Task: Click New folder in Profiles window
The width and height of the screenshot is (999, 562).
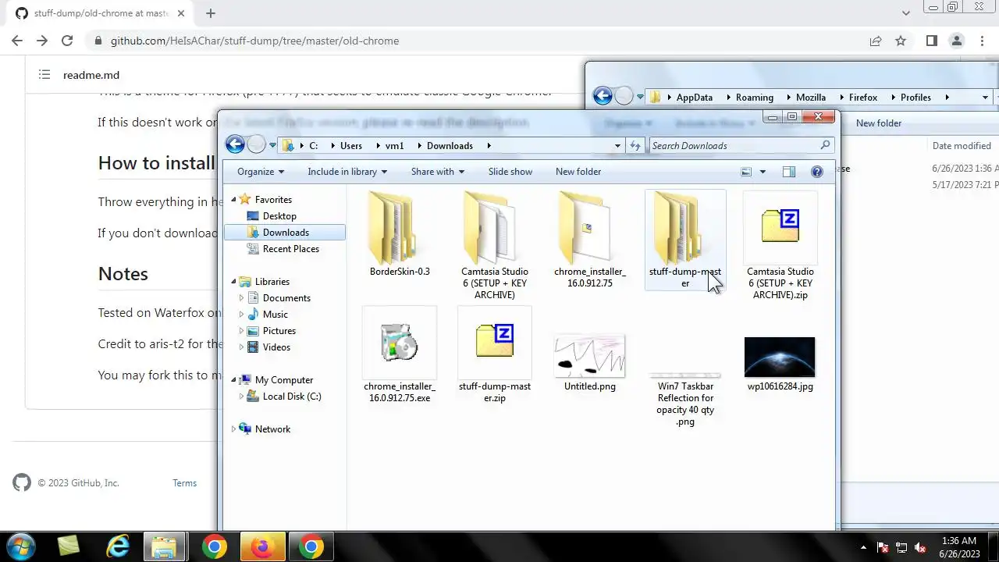Action: pos(879,123)
